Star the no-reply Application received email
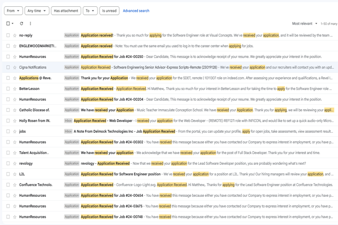This screenshot has width=338, height=225. (x=15, y=35)
